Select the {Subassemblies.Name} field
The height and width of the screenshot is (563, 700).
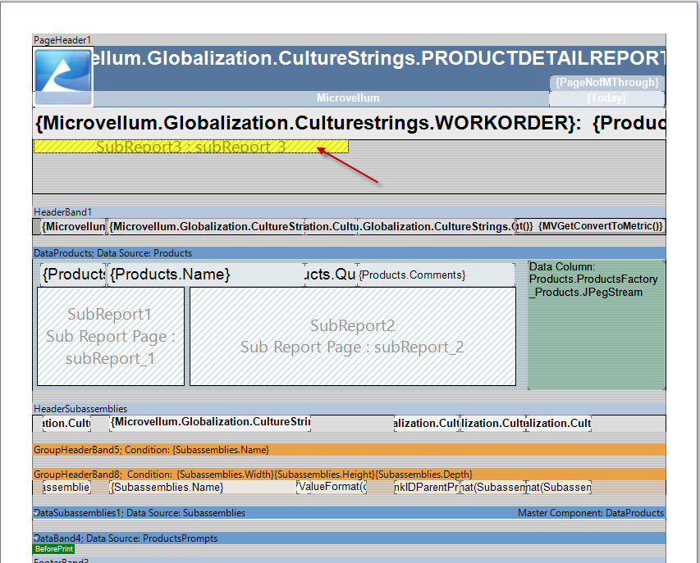point(204,488)
